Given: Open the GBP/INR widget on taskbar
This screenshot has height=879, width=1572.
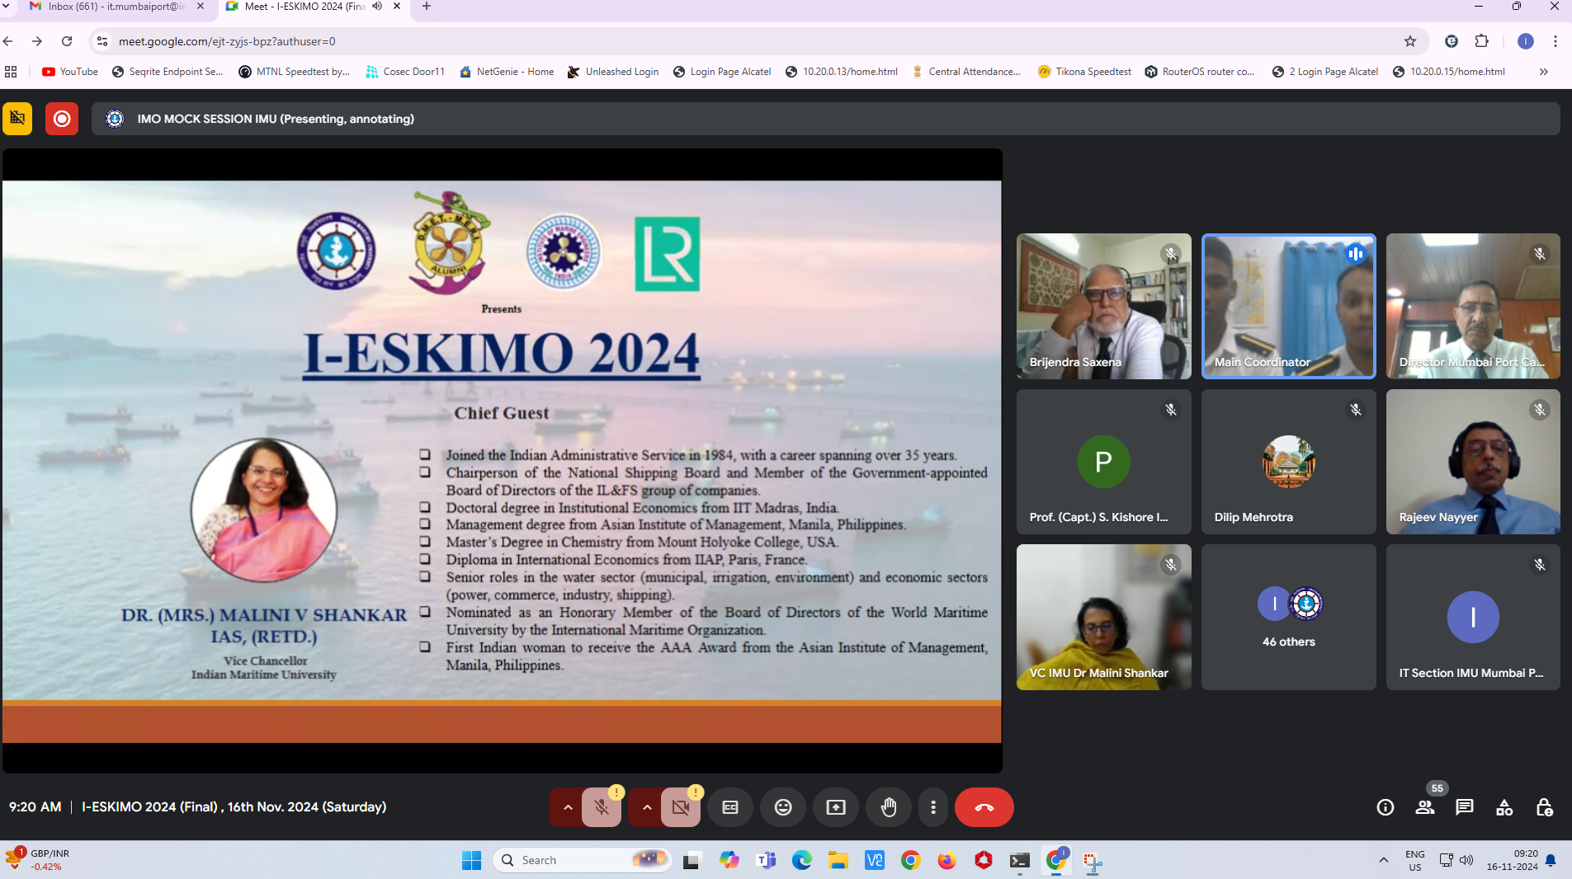Looking at the screenshot, I should pyautogui.click(x=38, y=860).
